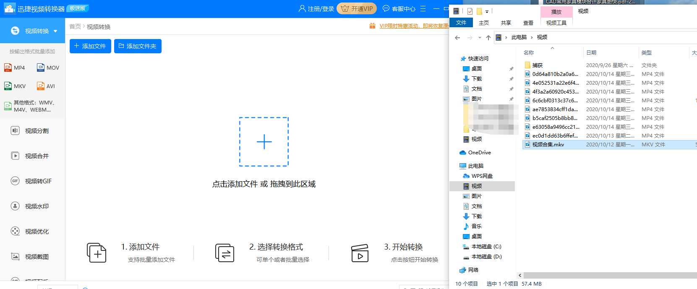Select 此电脑 in navigation pane
The image size is (697, 289).
[x=475, y=166]
